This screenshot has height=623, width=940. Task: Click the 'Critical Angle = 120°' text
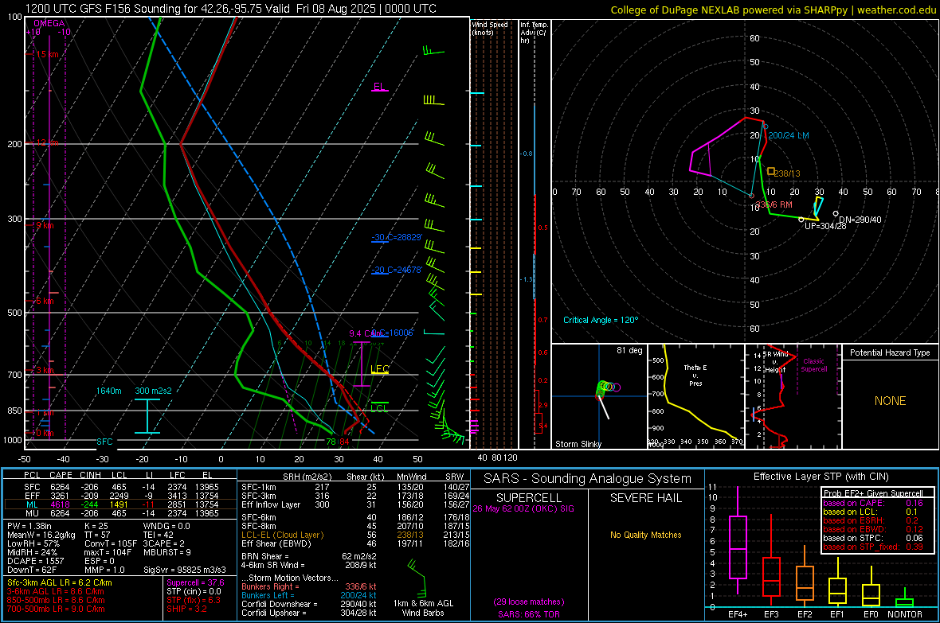point(601,320)
